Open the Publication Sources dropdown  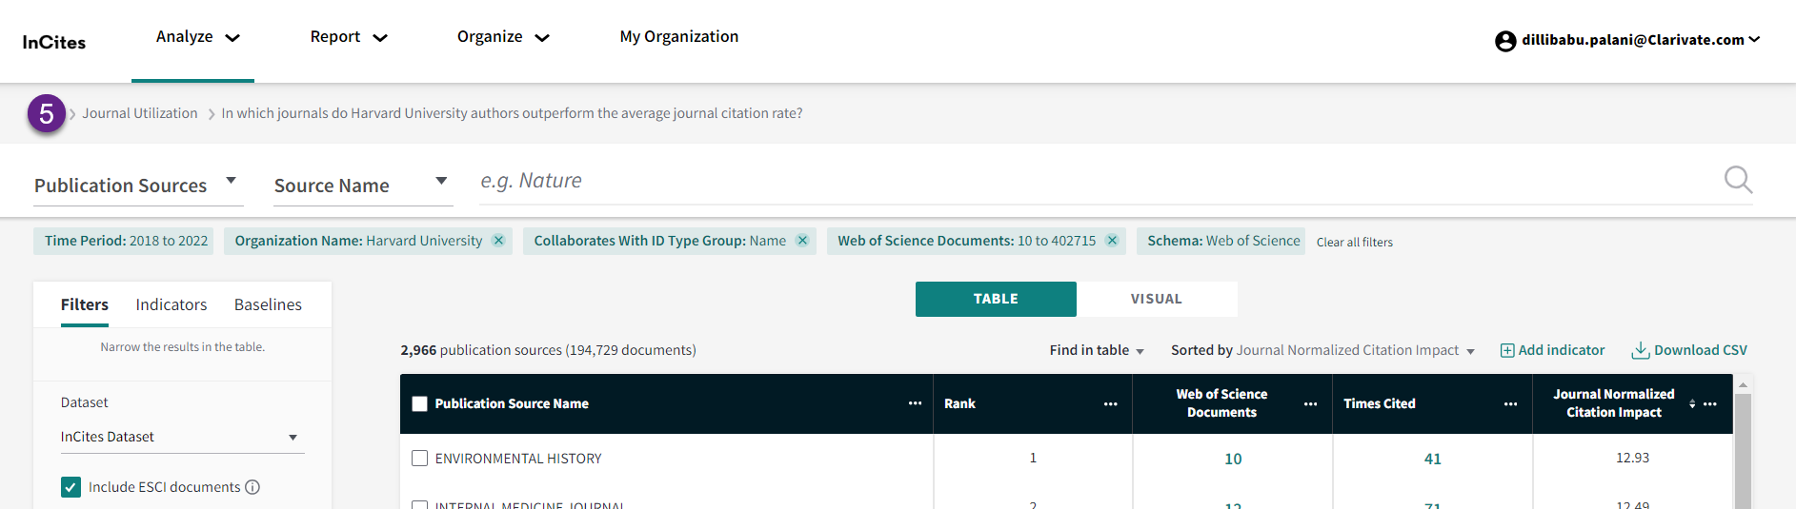pos(138,185)
